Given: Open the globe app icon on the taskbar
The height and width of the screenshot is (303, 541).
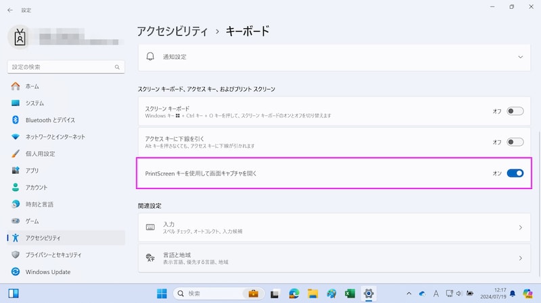Looking at the screenshot, I should pyautogui.click(x=331, y=294).
